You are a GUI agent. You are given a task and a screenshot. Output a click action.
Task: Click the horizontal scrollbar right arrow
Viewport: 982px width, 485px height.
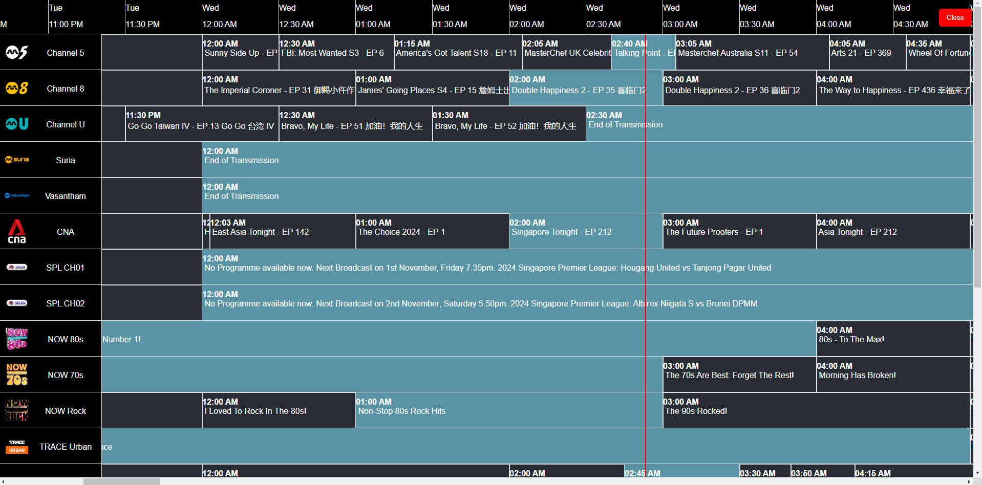coord(969,481)
